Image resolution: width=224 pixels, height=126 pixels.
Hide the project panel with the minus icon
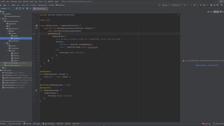tap(30, 8)
